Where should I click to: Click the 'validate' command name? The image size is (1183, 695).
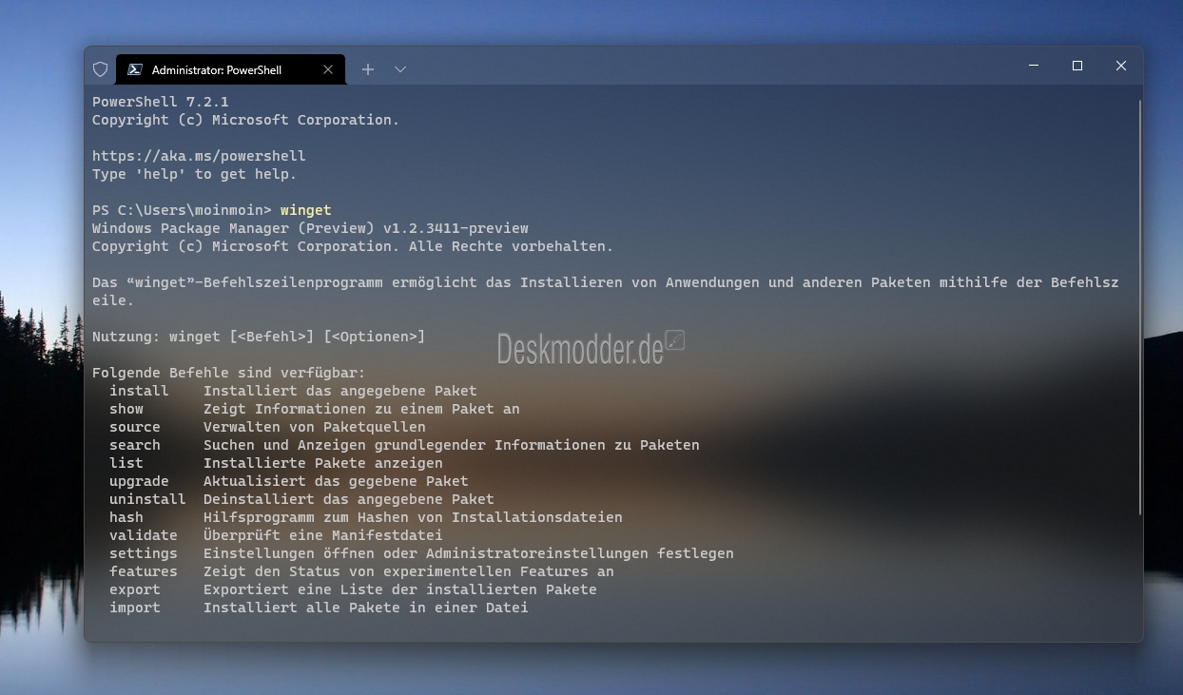click(144, 535)
